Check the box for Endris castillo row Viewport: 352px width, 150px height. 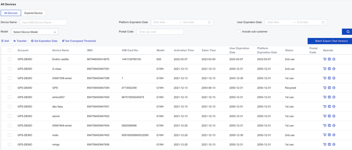pos(10,59)
